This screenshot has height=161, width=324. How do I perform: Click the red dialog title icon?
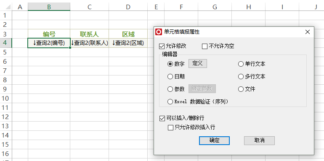pyautogui.click(x=159, y=32)
